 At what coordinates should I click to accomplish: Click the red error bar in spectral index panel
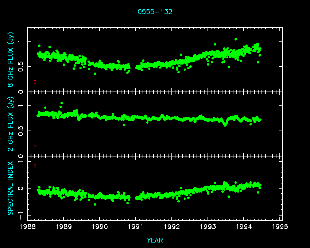tap(35, 166)
